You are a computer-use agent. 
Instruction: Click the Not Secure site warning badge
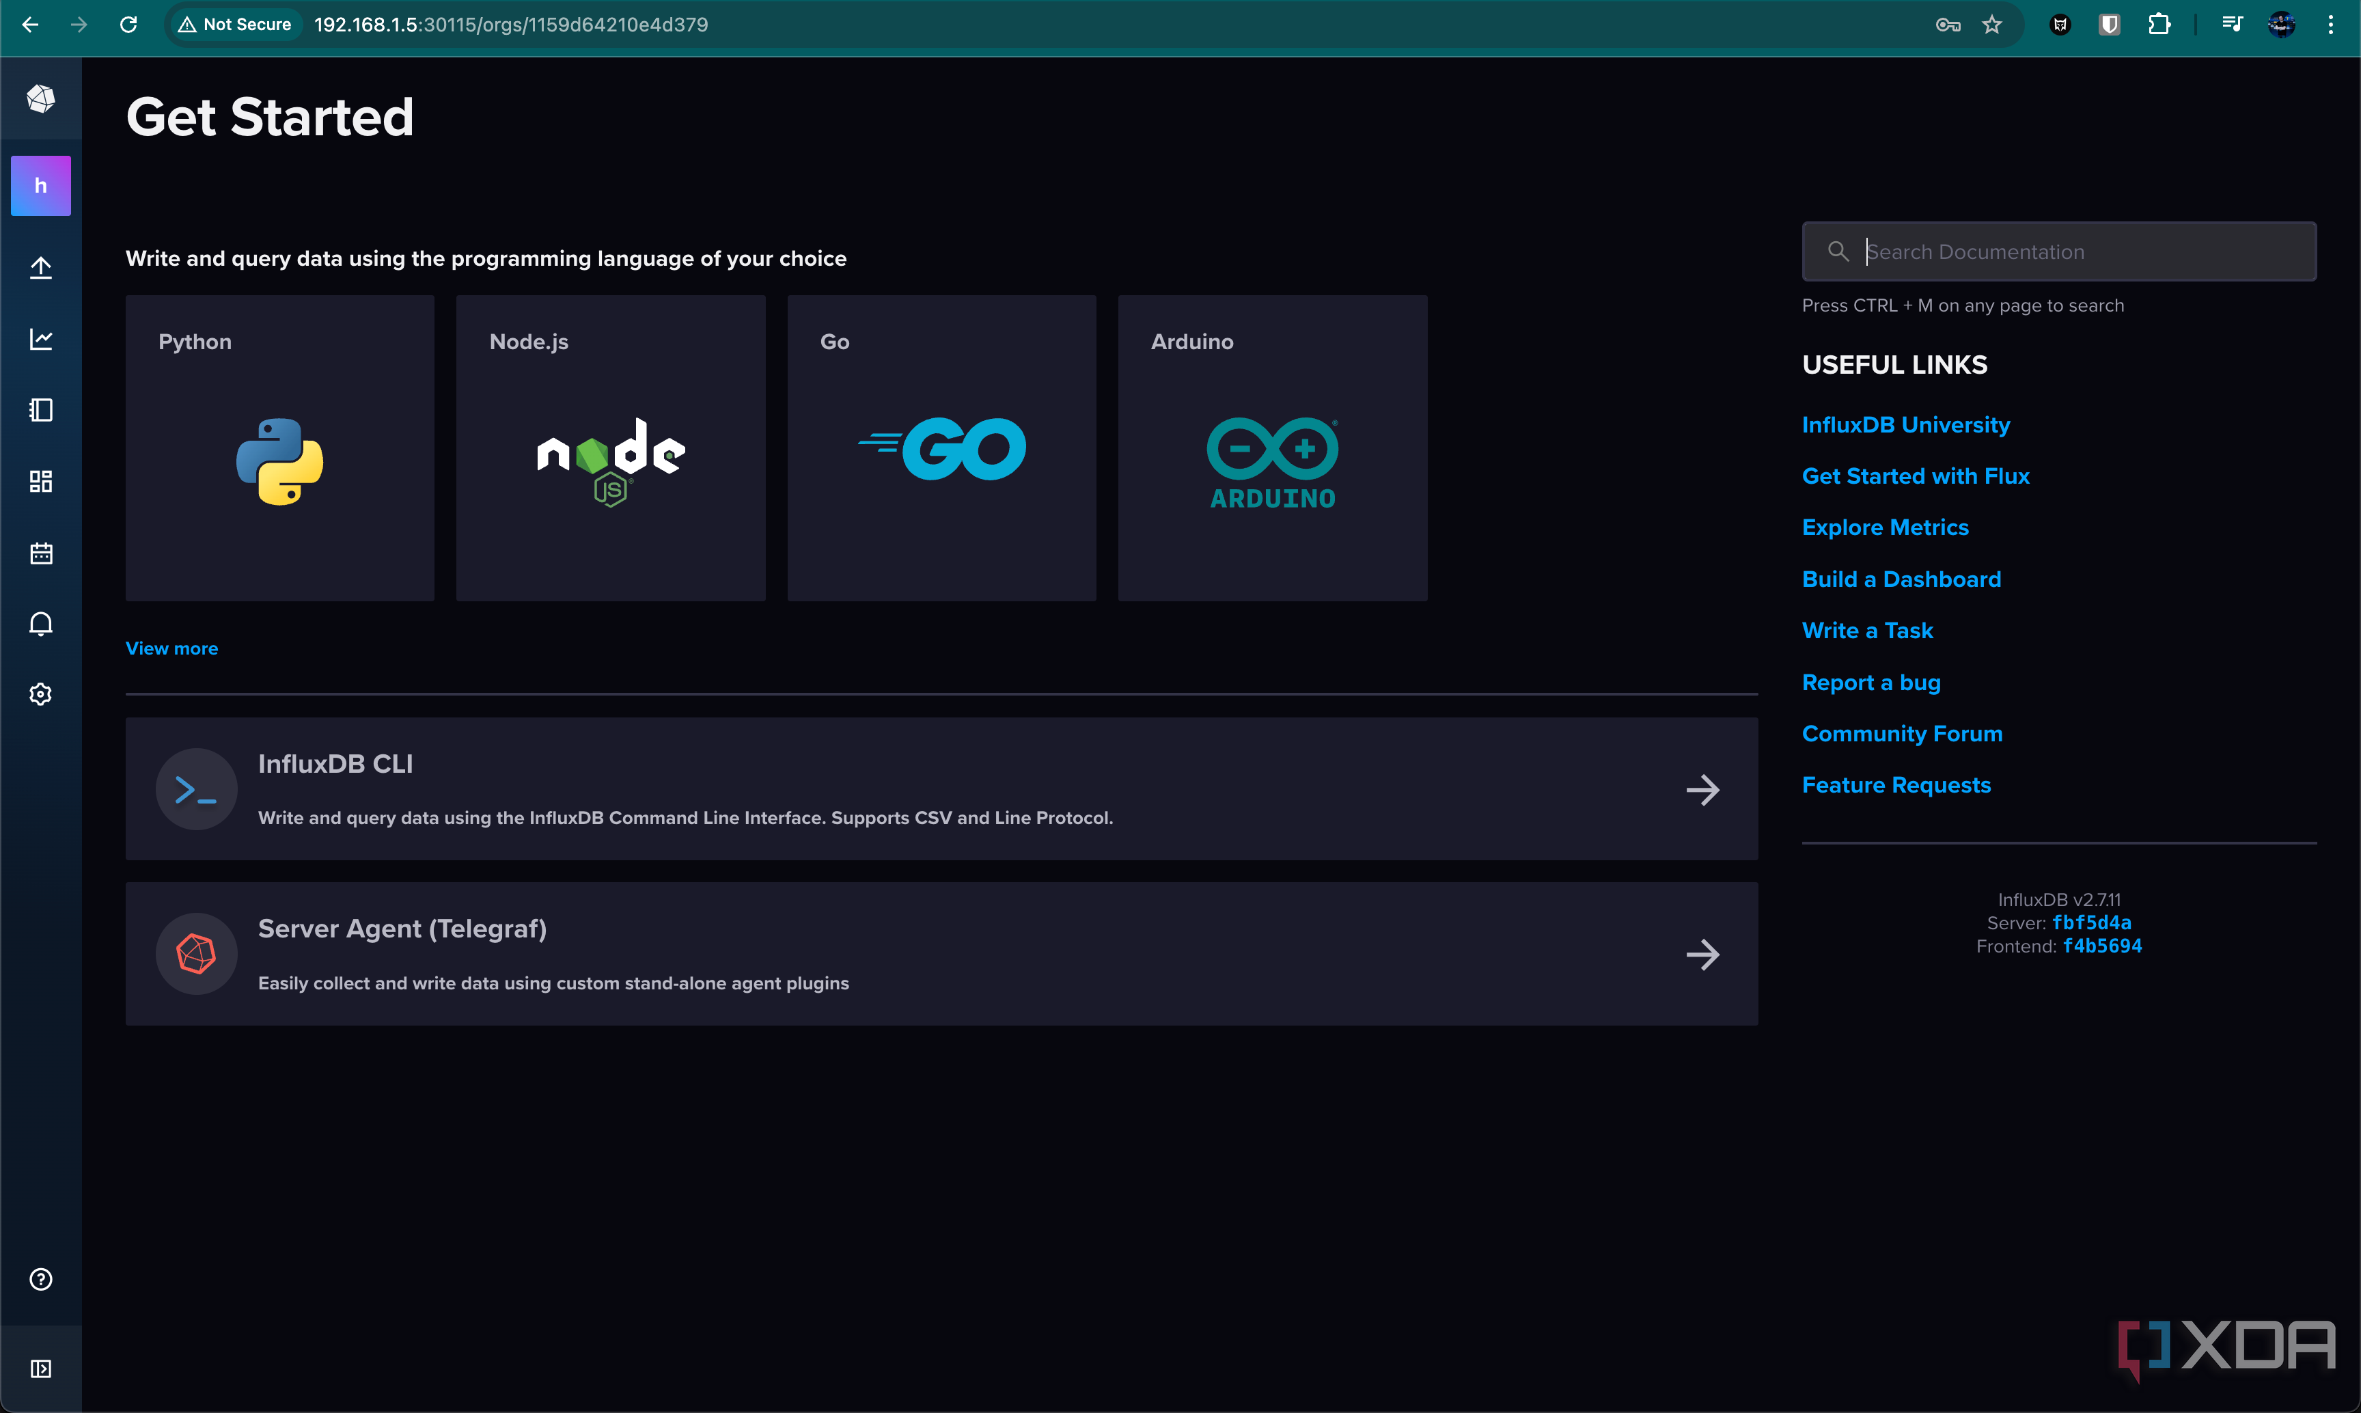(x=236, y=25)
